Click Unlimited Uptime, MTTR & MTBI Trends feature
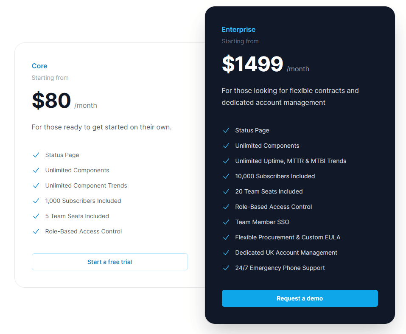This screenshot has width=406, height=334. pos(291,161)
